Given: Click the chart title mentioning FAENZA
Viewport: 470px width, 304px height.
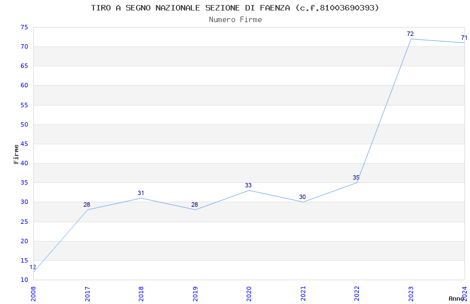Looking at the screenshot, I should [x=235, y=8].
